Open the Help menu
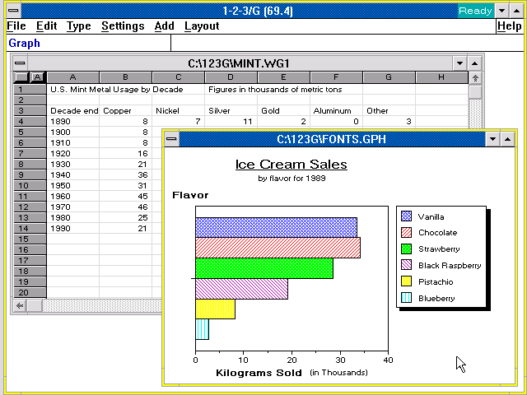 coord(510,26)
